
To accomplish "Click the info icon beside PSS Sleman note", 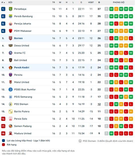I will point(80,141).
